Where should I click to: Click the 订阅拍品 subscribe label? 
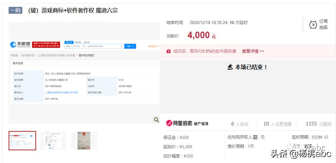(x=323, y=24)
